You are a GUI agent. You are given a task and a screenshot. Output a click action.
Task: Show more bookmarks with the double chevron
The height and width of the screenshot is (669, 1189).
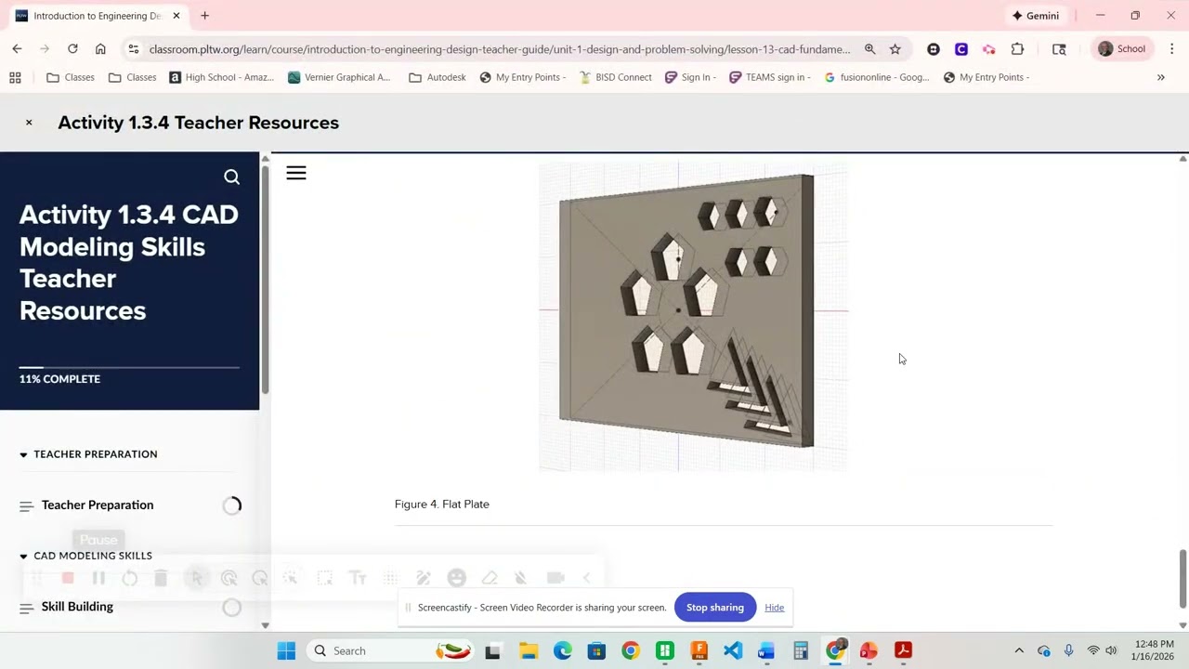(x=1160, y=77)
